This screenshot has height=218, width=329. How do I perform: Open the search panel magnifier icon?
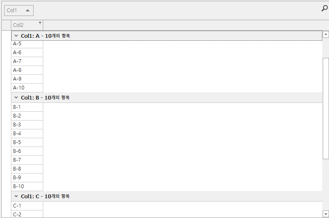[x=324, y=8]
